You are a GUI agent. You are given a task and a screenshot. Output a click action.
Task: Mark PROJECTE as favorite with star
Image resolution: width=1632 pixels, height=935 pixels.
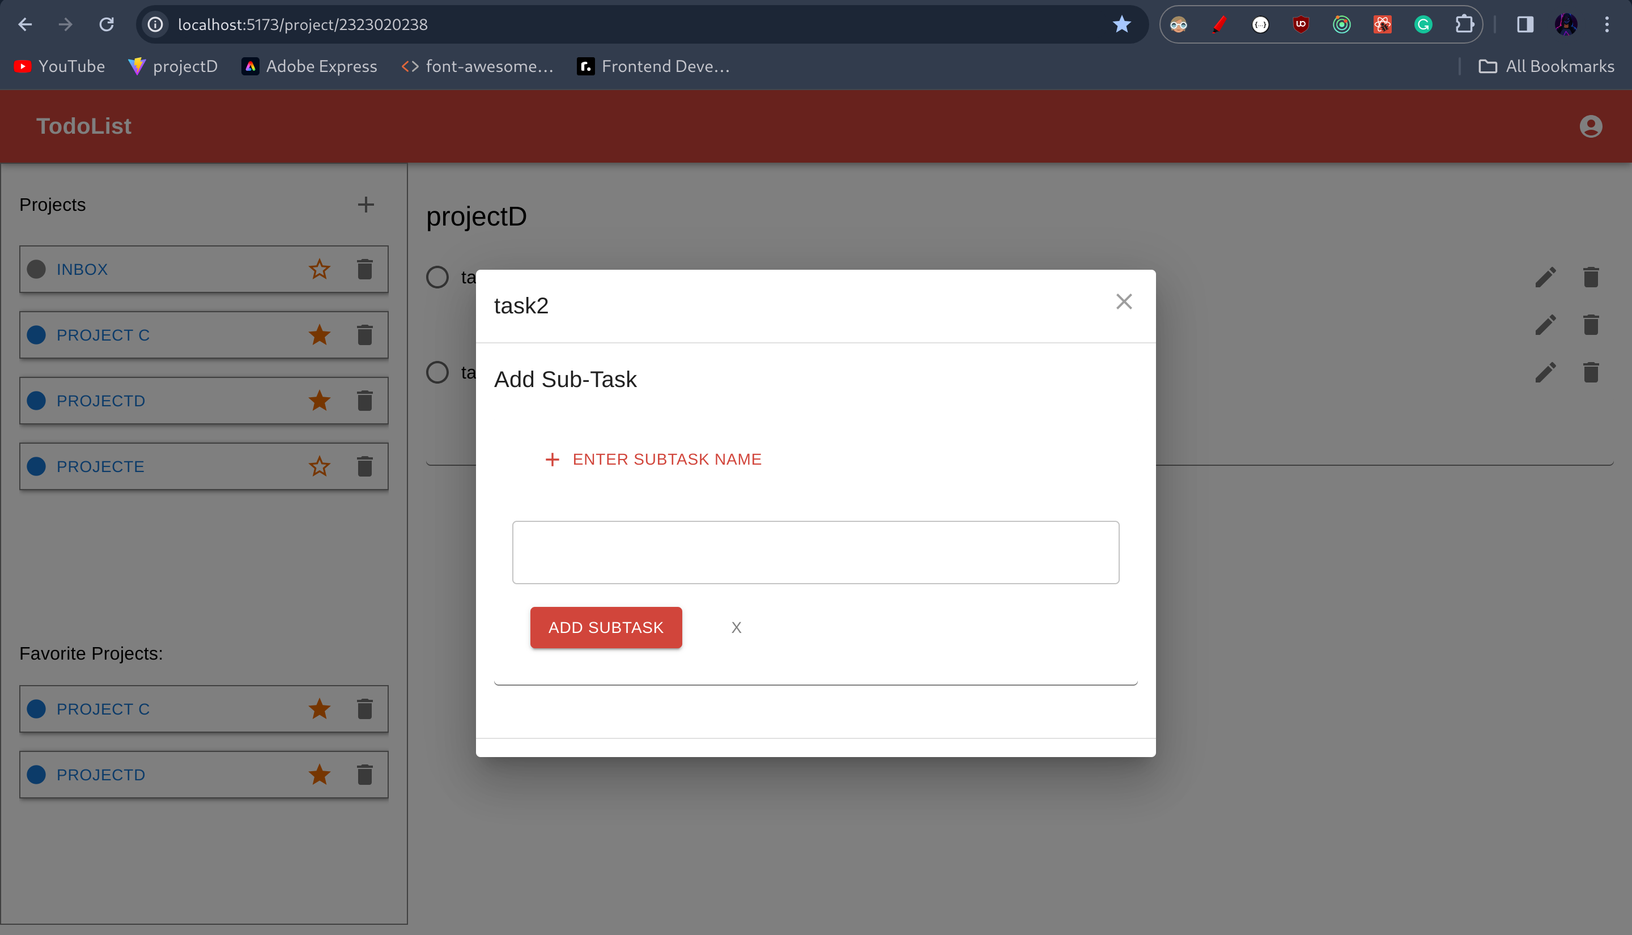tap(319, 466)
